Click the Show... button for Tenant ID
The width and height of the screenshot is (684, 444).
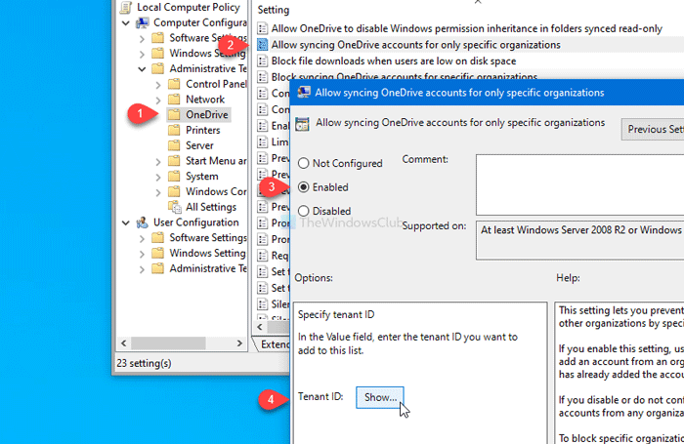pyautogui.click(x=379, y=397)
